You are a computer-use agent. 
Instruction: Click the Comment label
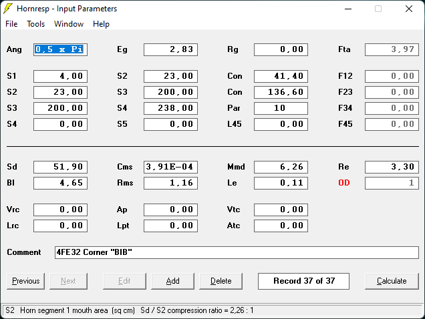pyautogui.click(x=24, y=252)
